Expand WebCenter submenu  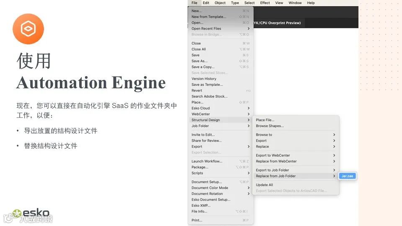point(221,114)
